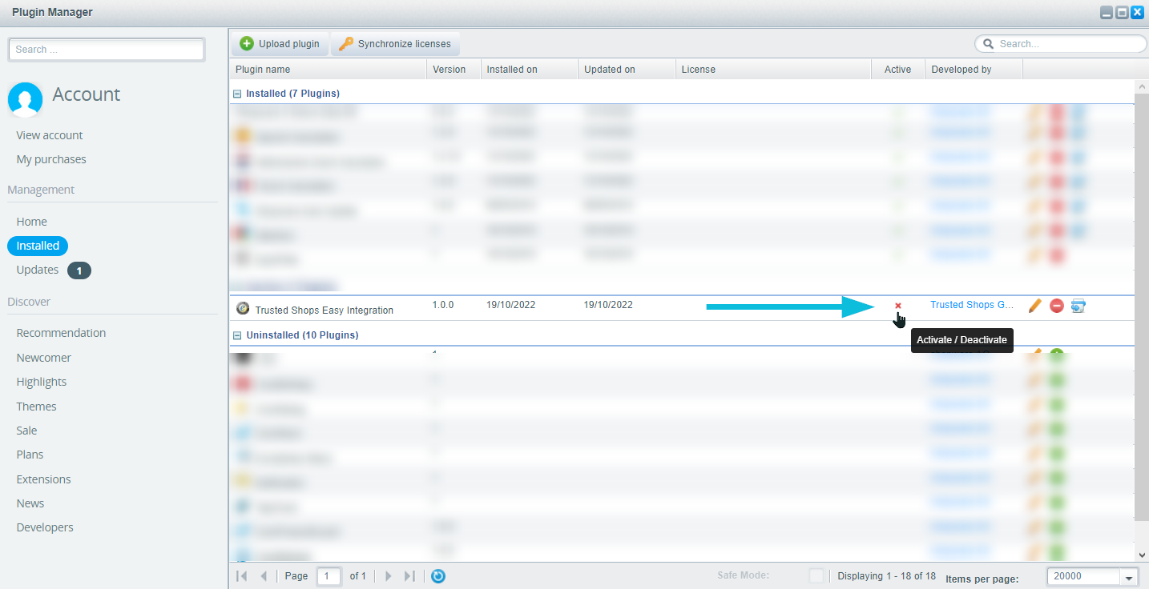Open Plans page
Image resolution: width=1149 pixels, height=589 pixels.
tap(30, 455)
